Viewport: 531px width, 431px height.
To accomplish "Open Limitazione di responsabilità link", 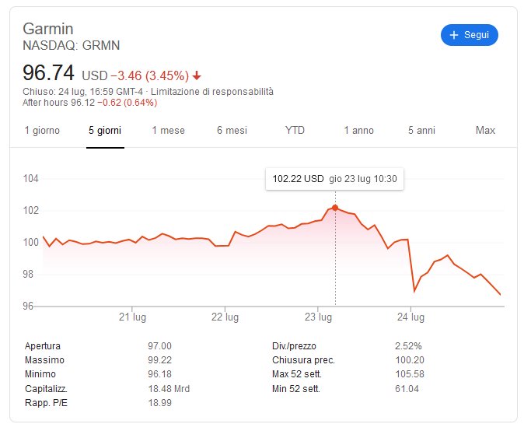I will tap(212, 92).
